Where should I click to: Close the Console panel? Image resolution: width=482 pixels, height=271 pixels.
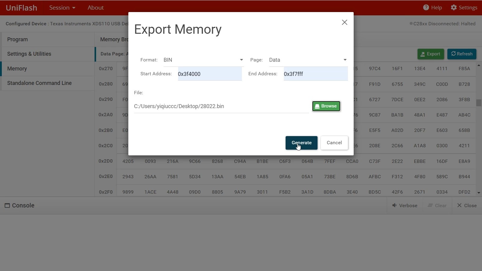pyautogui.click(x=467, y=206)
